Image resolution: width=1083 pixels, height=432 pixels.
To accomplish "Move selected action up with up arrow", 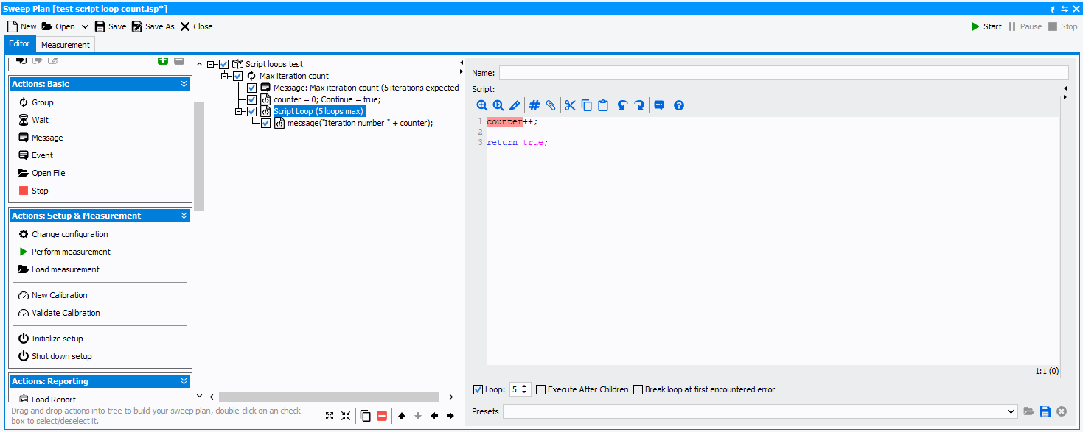I will pyautogui.click(x=402, y=416).
